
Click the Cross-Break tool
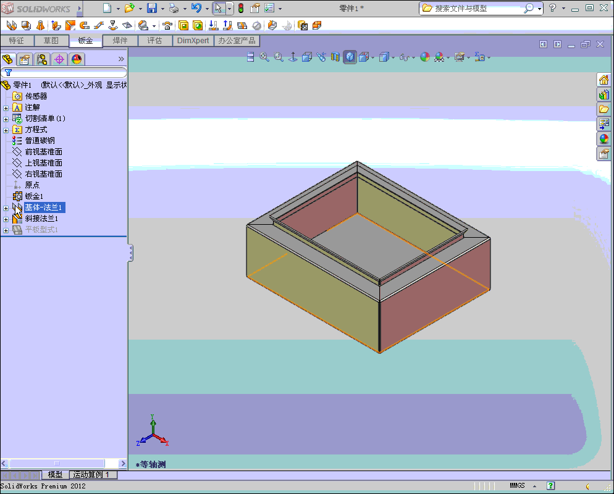pyautogui.click(x=127, y=25)
